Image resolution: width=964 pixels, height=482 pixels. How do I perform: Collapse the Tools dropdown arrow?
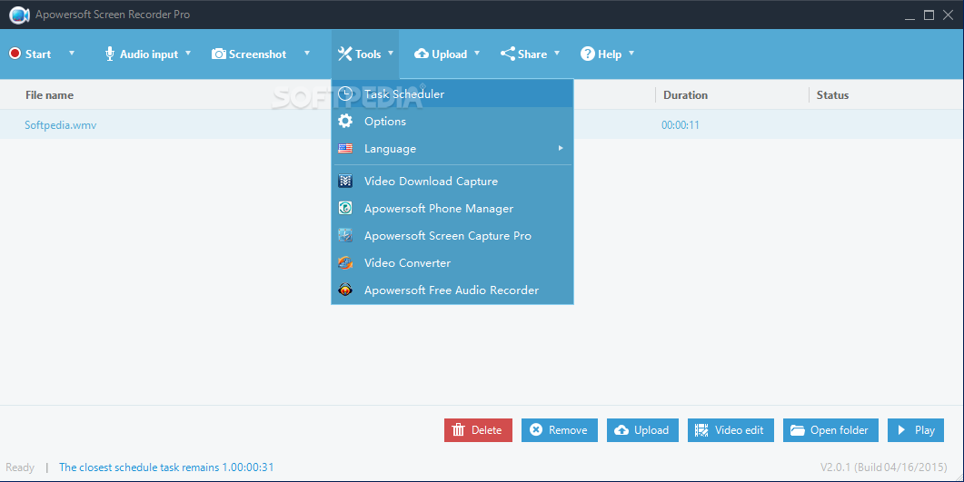[391, 54]
